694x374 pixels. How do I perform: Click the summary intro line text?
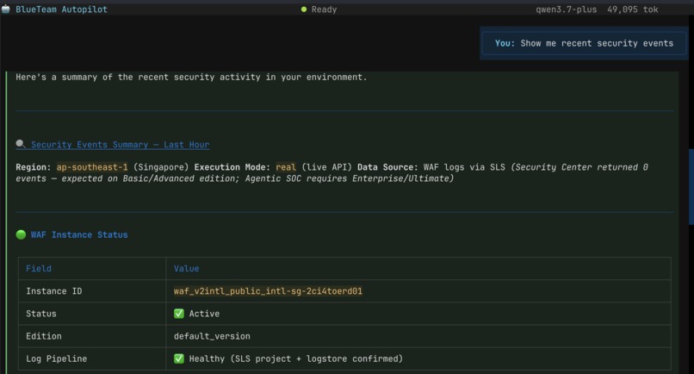click(x=191, y=77)
